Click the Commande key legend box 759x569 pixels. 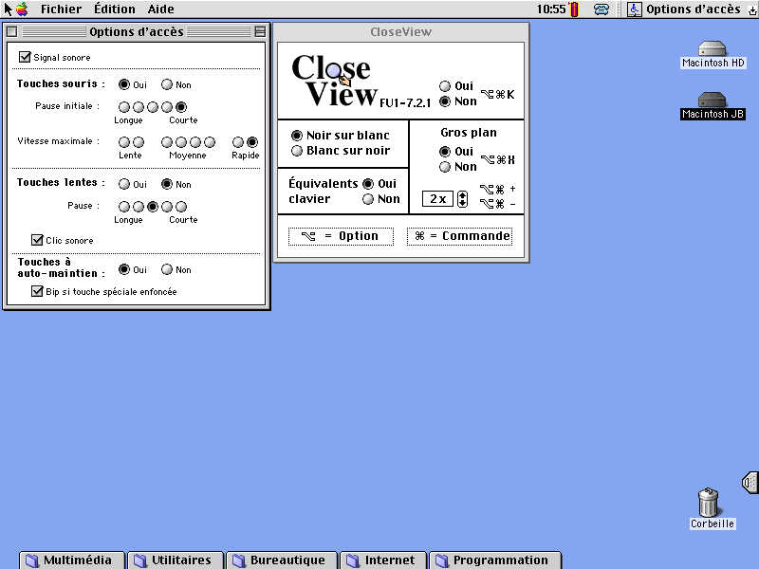click(459, 236)
